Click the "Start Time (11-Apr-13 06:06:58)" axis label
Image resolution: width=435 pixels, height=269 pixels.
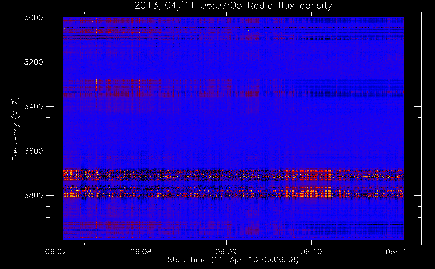(x=233, y=260)
